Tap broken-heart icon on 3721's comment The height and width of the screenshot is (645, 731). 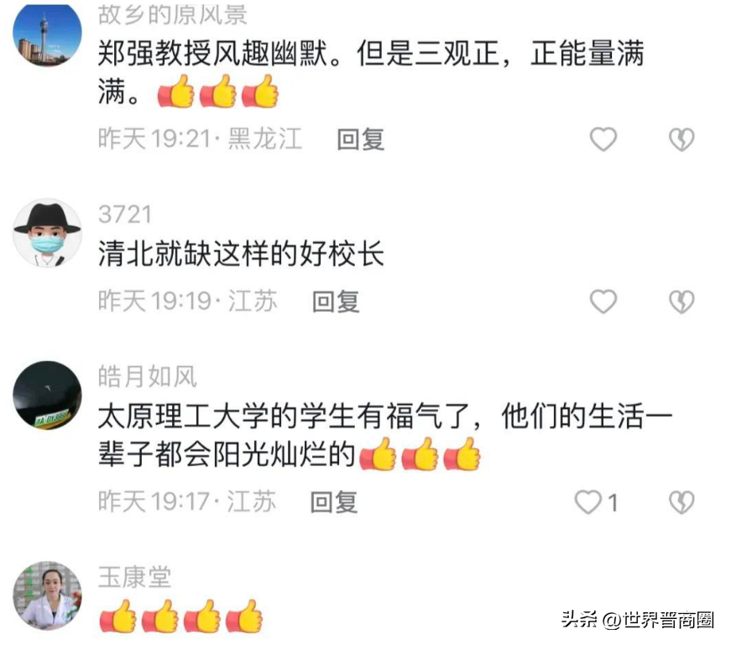(x=681, y=302)
